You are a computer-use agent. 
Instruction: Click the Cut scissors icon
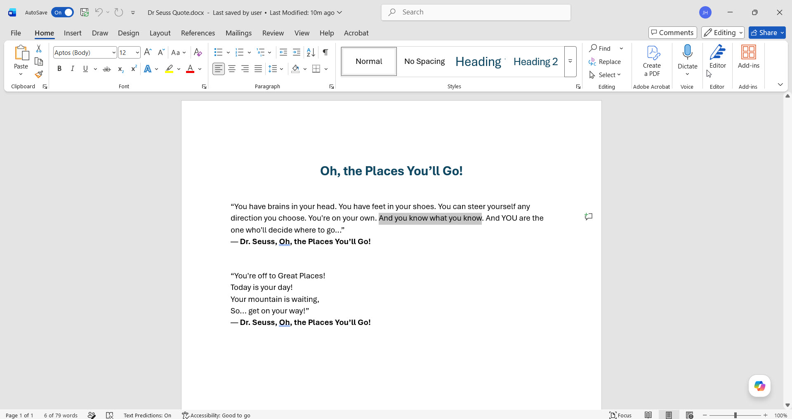point(39,49)
